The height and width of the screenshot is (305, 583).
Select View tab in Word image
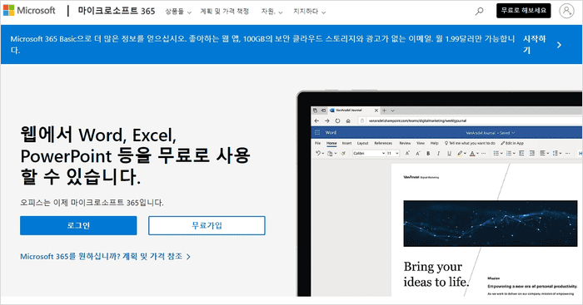click(x=421, y=143)
